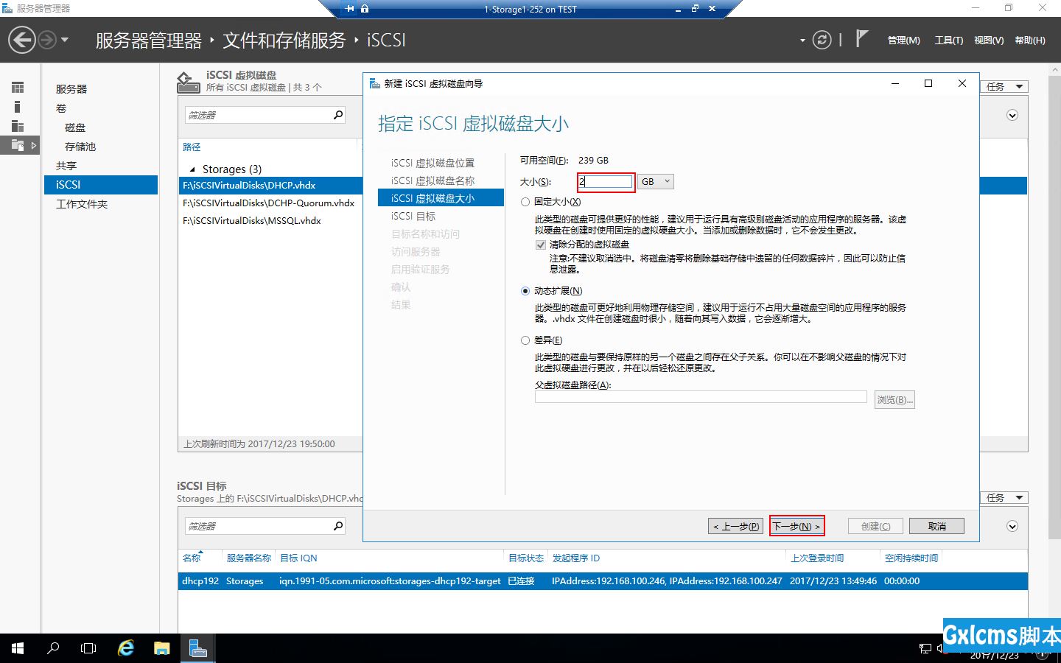Open the GB unit dropdown
1061x663 pixels.
point(656,181)
